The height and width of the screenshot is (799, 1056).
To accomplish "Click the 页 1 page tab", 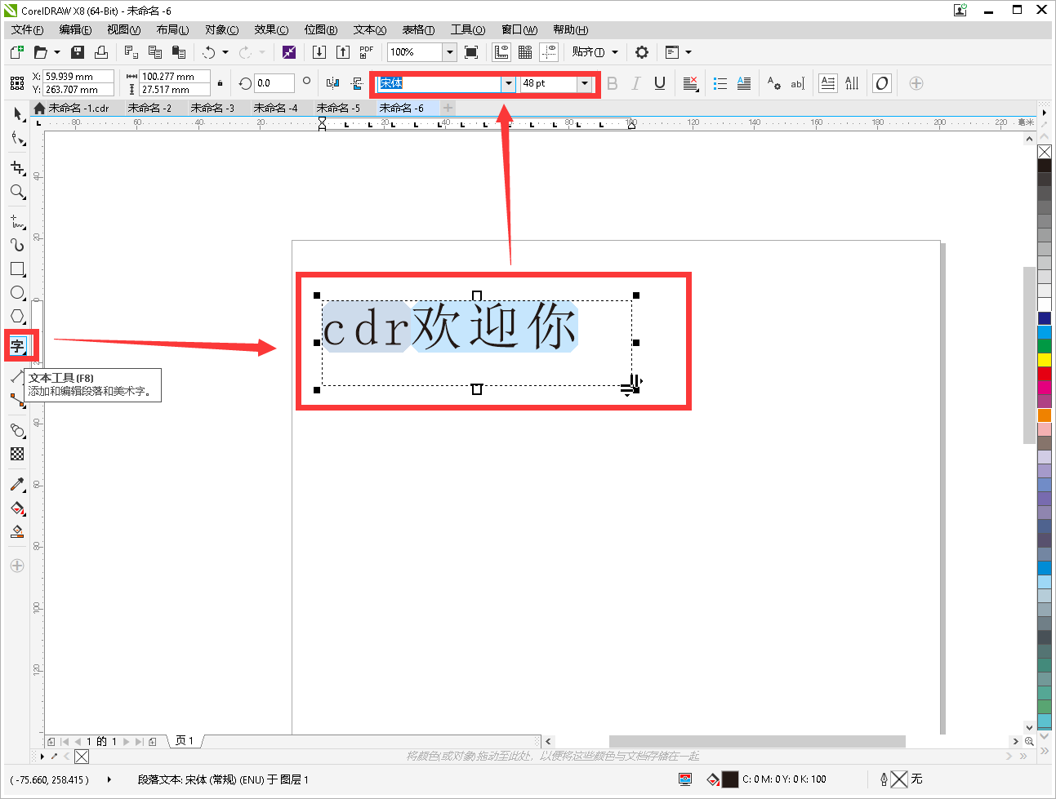I will (185, 741).
